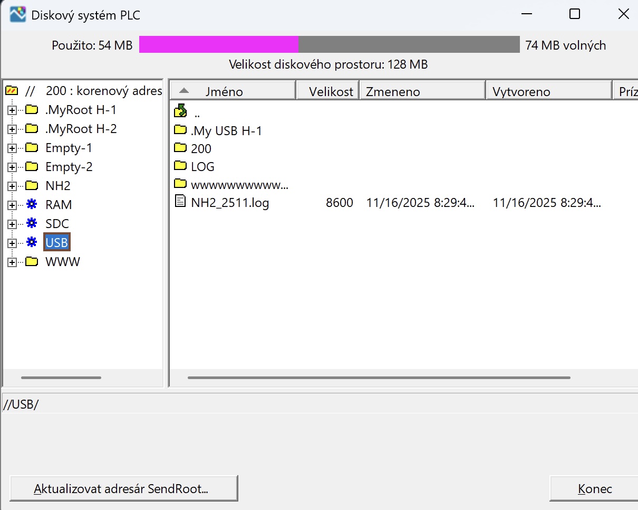Click the folder icon next to WWW
Screen dimensions: 638x510
[32, 262]
